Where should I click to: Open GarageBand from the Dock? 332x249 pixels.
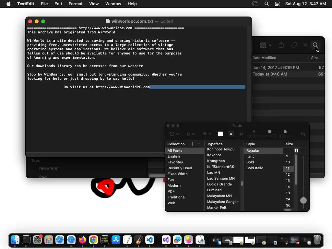tap(138, 240)
